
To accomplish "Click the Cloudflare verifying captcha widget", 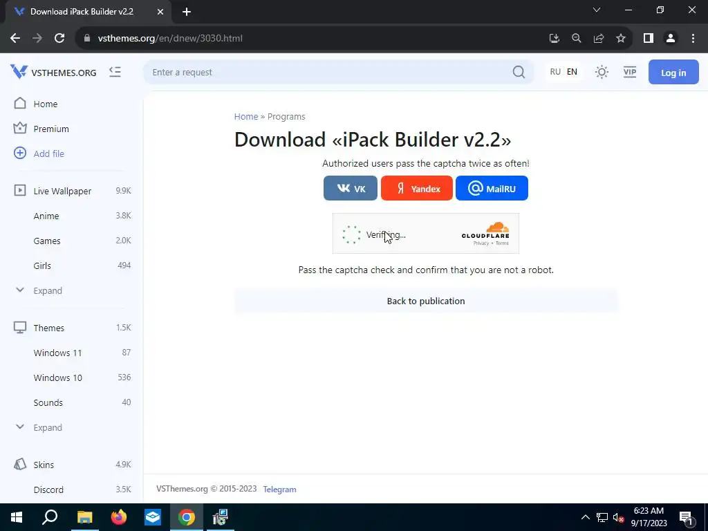I will [x=426, y=234].
